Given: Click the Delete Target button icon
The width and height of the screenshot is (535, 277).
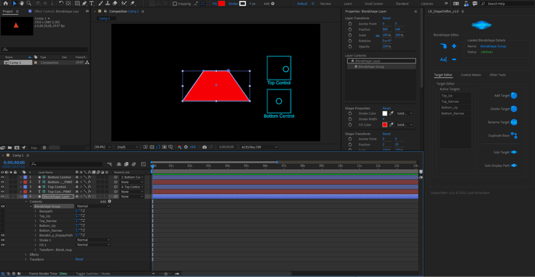Looking at the screenshot, I should [x=514, y=109].
